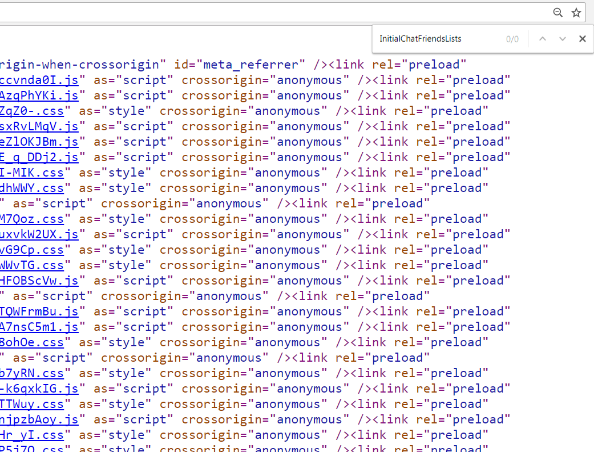Click the InitialChatFriendsLists find text field

click(439, 39)
